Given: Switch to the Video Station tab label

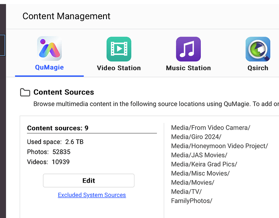Looking at the screenshot, I should tap(119, 68).
